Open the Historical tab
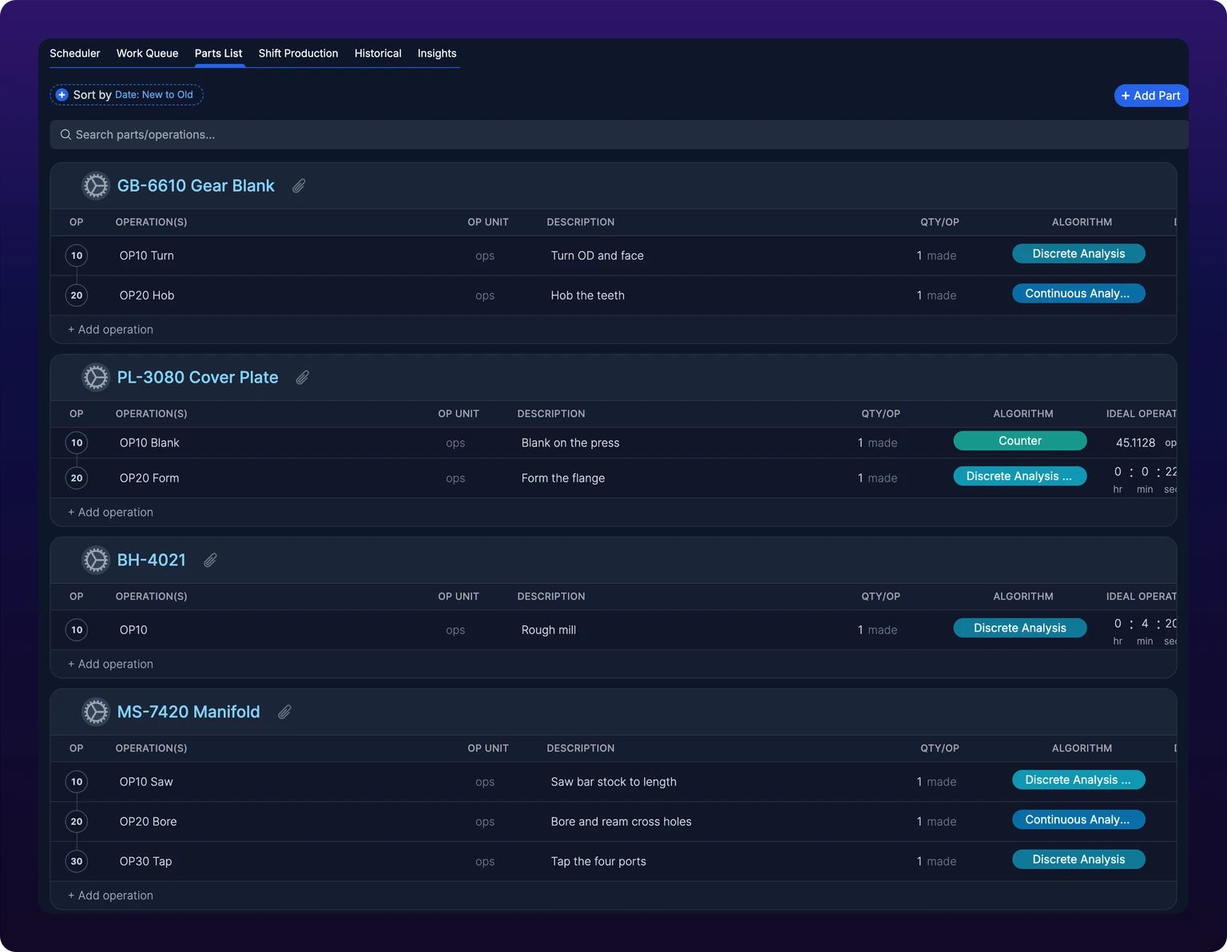The width and height of the screenshot is (1227, 952). tap(378, 54)
